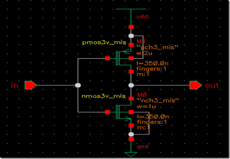The height and width of the screenshot is (159, 230).
Task: Select the 'gnd' net label
Action: pos(142,147)
